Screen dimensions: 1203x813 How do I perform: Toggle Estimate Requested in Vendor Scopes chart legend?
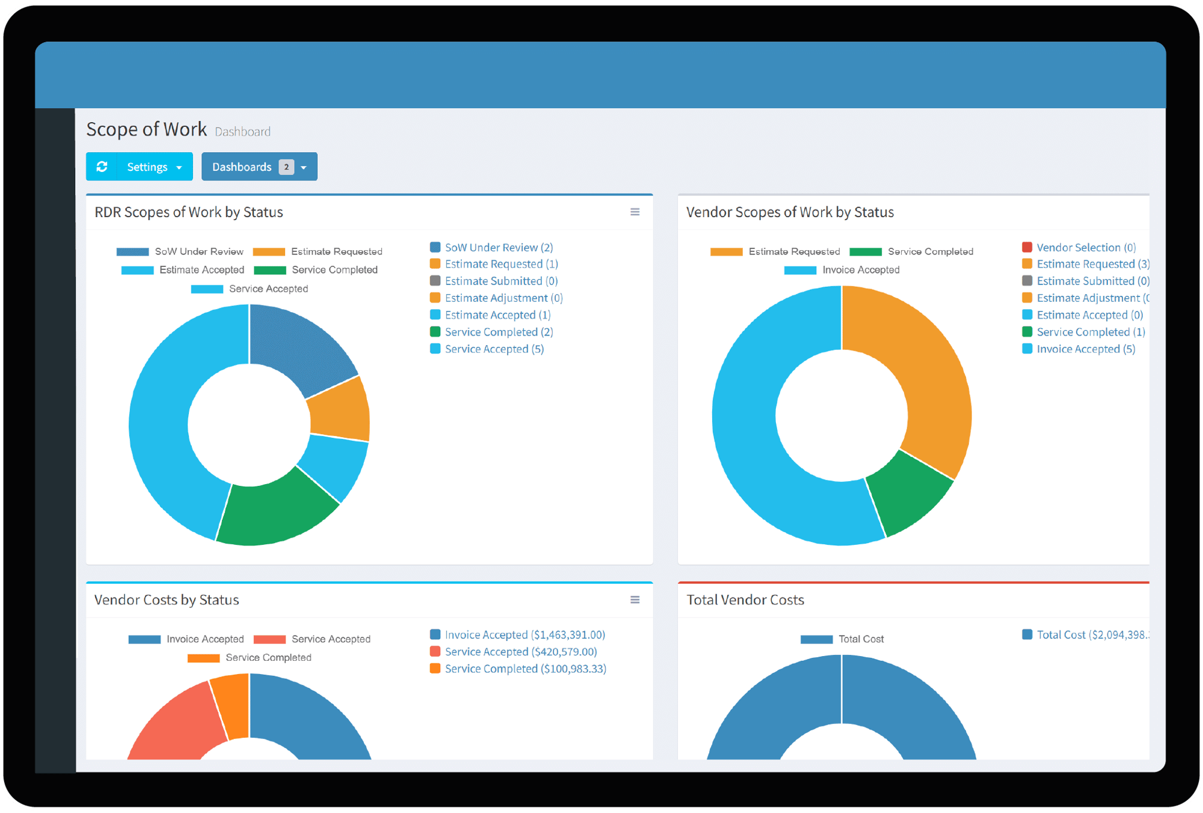[775, 251]
